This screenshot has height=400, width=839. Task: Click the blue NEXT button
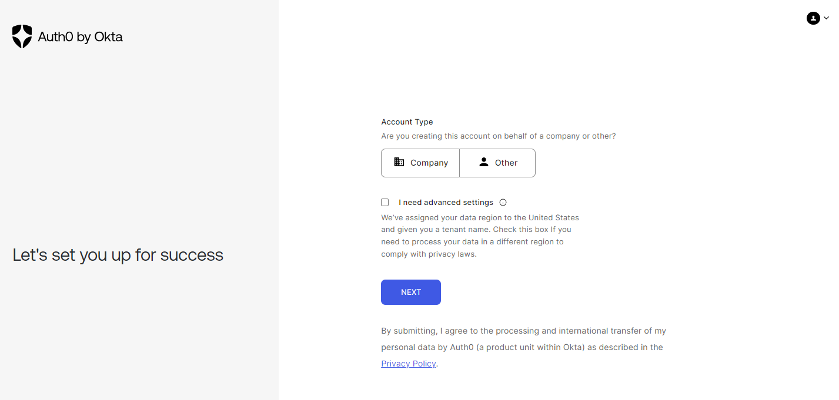(411, 292)
